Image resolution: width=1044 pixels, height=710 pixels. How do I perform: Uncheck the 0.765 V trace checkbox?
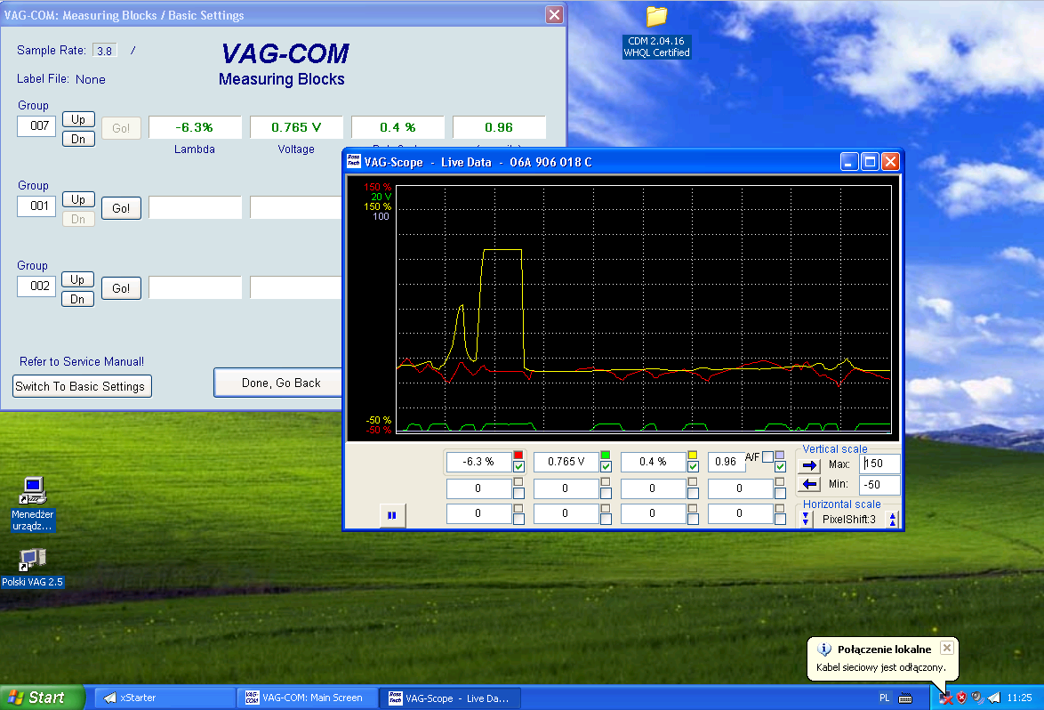point(606,467)
